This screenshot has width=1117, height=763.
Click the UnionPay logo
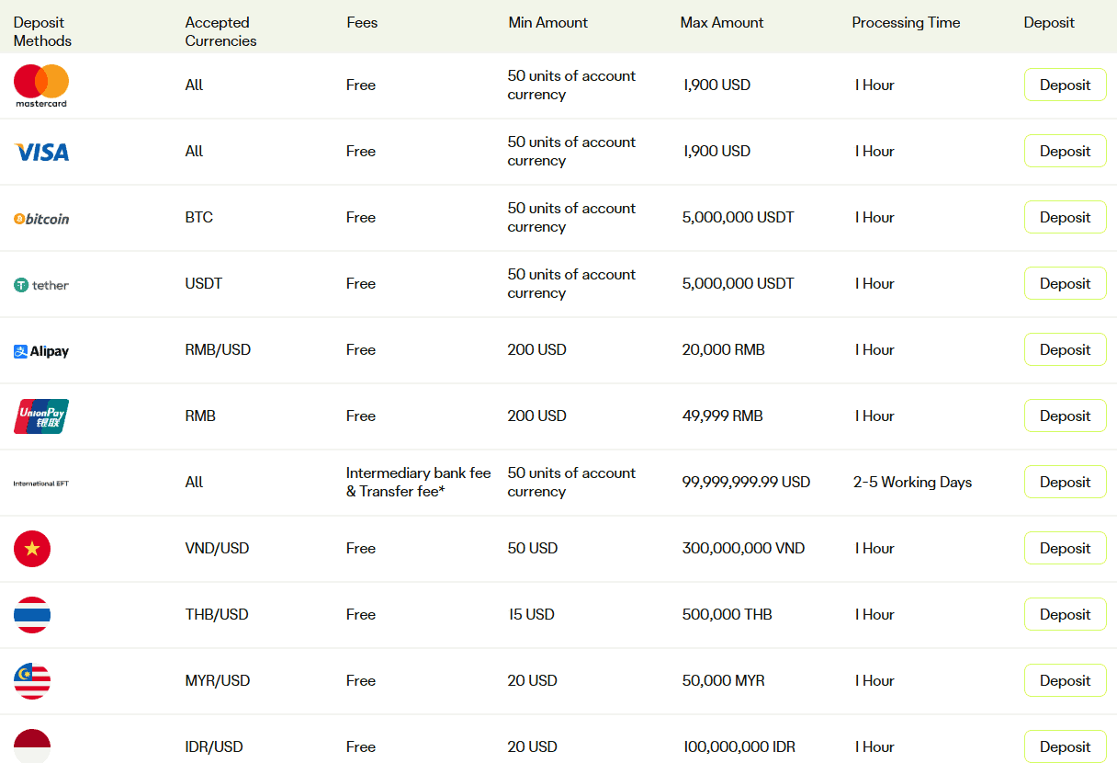click(x=40, y=416)
